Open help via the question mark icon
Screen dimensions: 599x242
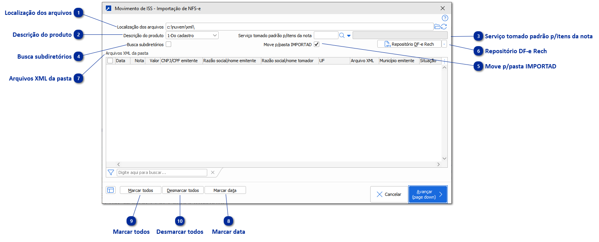pos(445,18)
